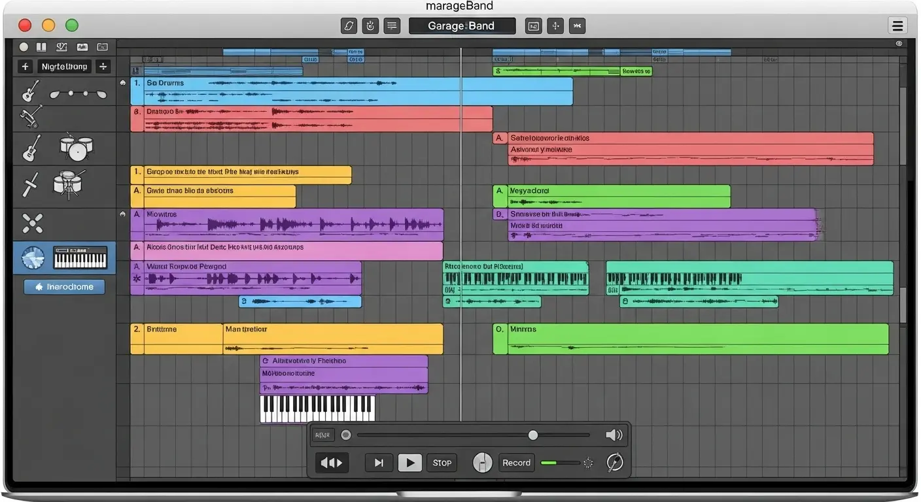This screenshot has height=502, width=921.
Task: Open the lines list icon left of the Garage Band display
Action: click(392, 26)
